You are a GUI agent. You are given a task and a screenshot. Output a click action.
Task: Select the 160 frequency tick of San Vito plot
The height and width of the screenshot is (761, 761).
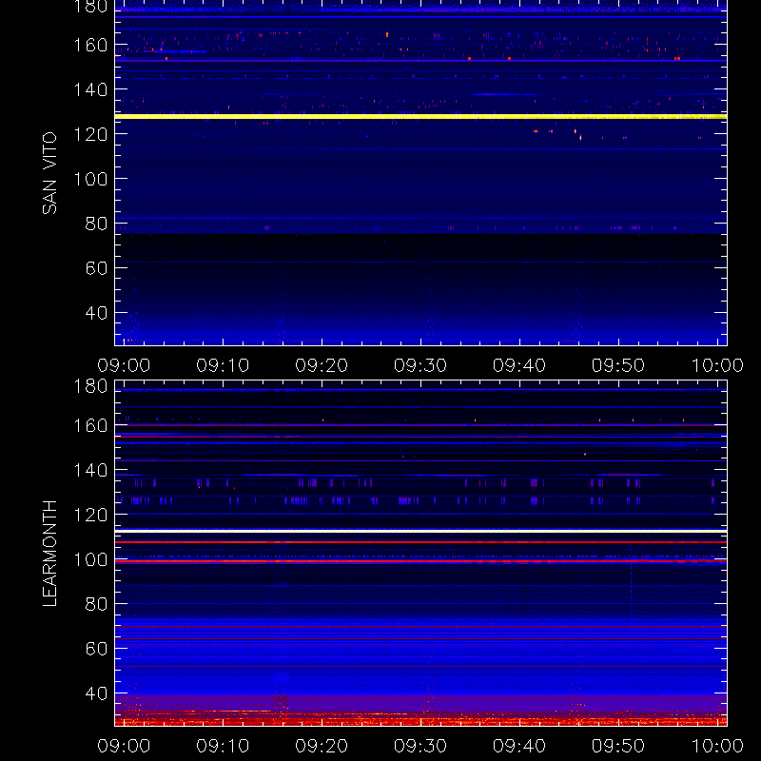coord(90,45)
